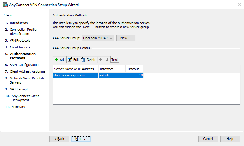Click the Edit server button
This screenshot has width=244, height=146.
(x=73, y=60)
